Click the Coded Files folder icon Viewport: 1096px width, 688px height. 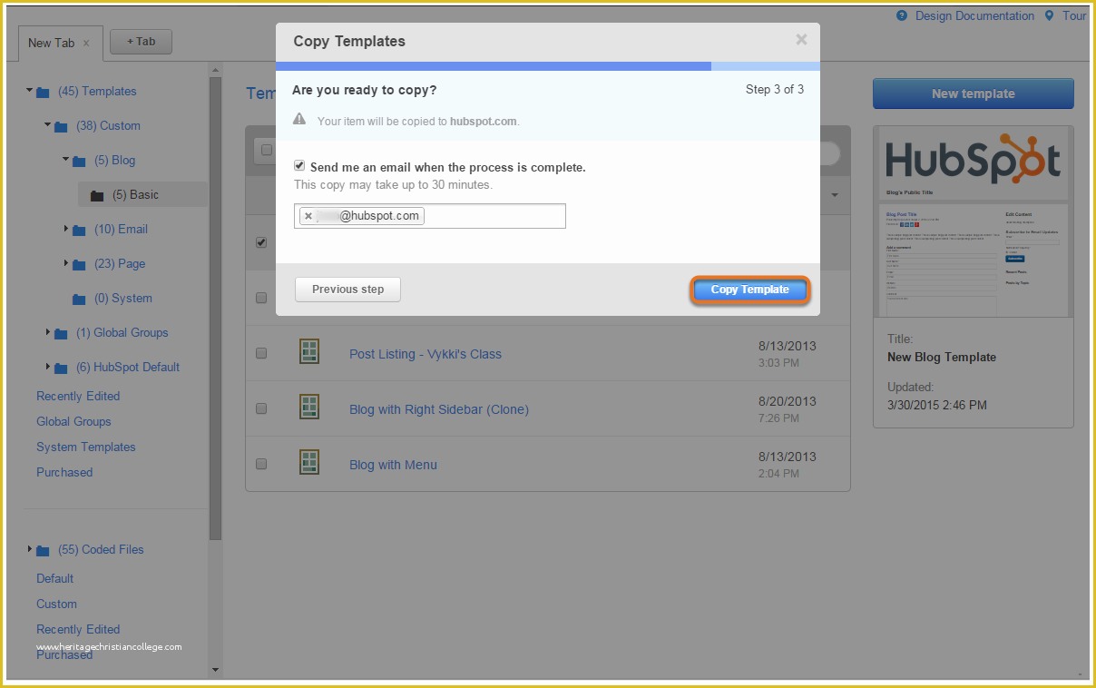pyautogui.click(x=43, y=550)
